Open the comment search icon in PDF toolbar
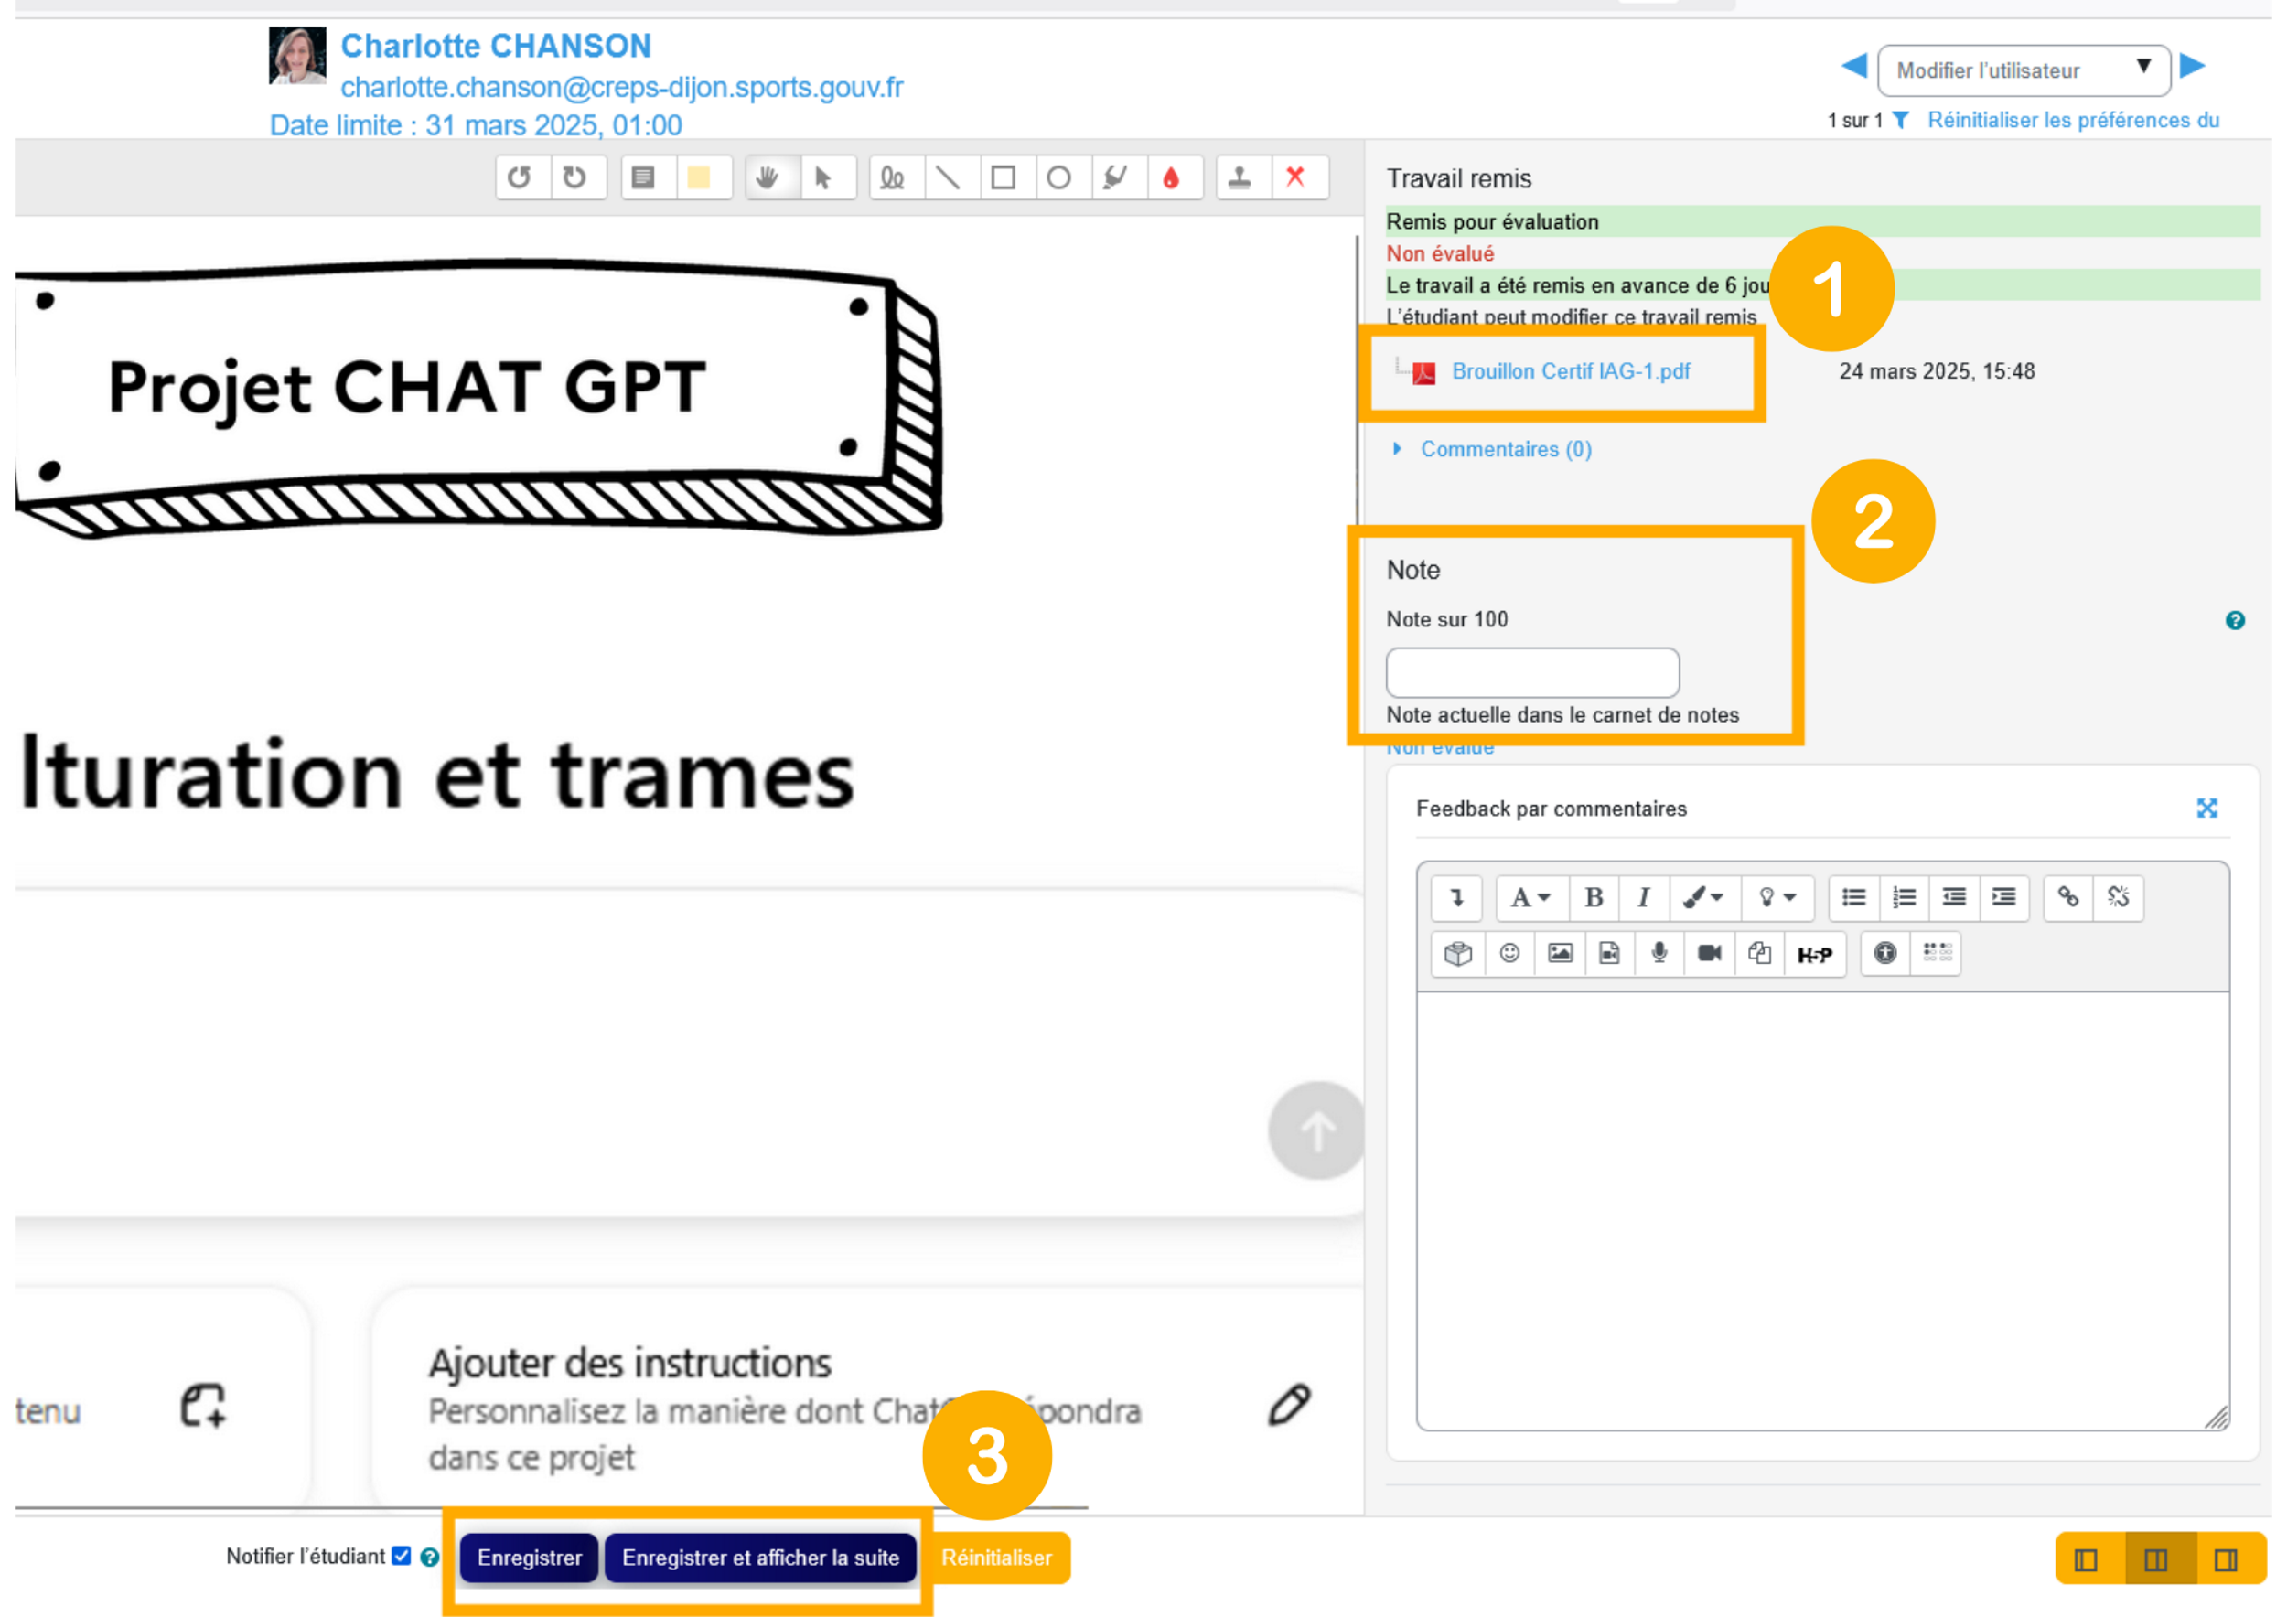2287x1617 pixels. click(644, 178)
